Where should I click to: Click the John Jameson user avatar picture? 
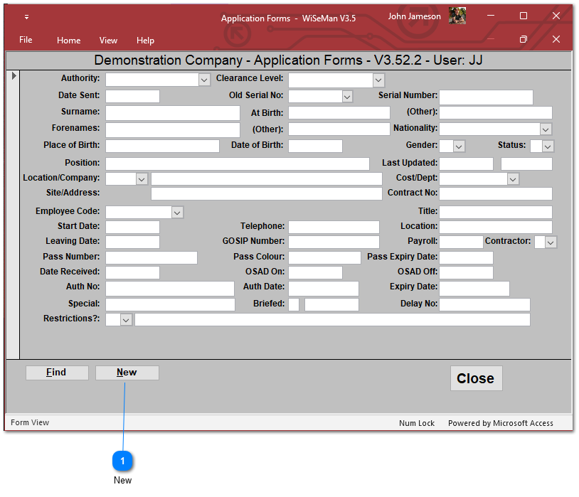pyautogui.click(x=457, y=16)
